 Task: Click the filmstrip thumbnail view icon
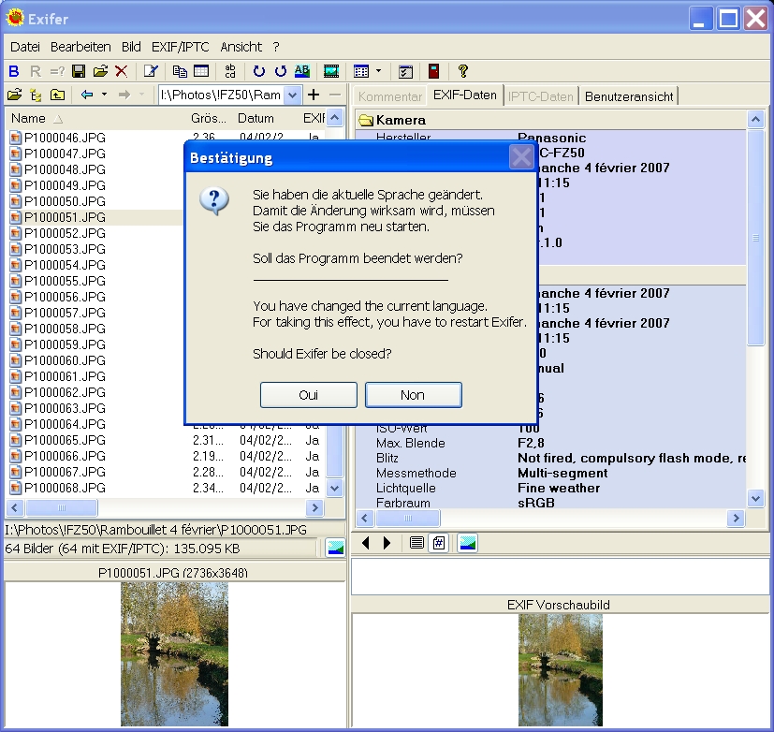coord(331,71)
